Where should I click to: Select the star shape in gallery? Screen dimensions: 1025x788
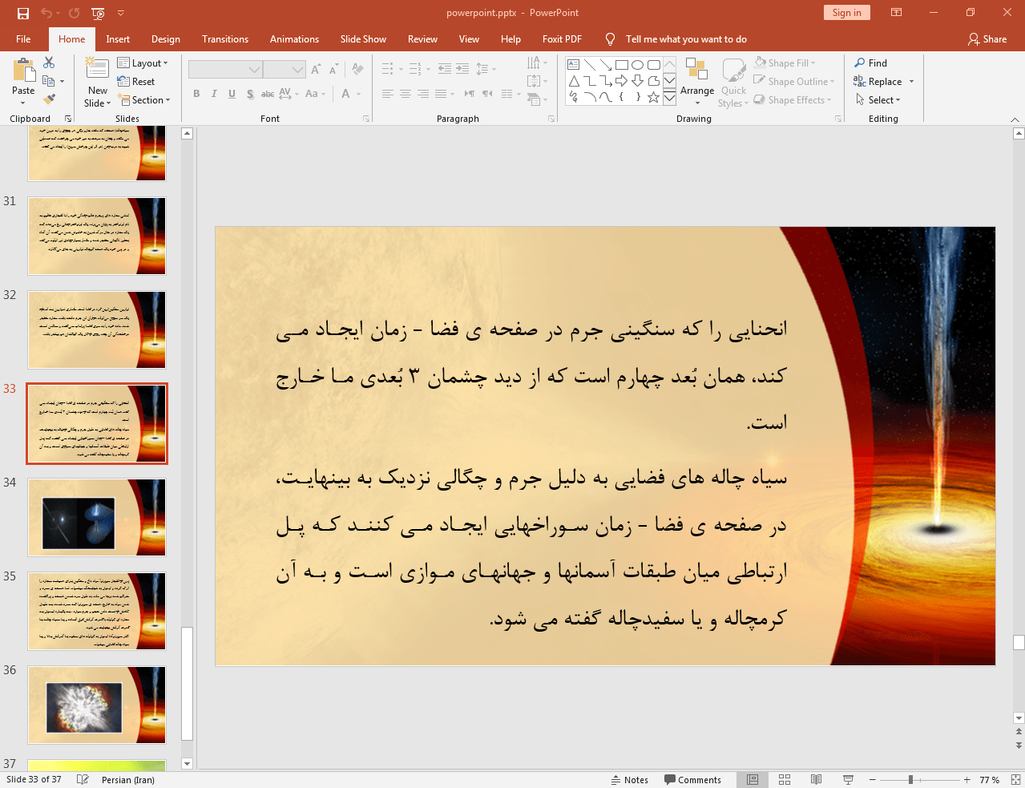point(654,97)
